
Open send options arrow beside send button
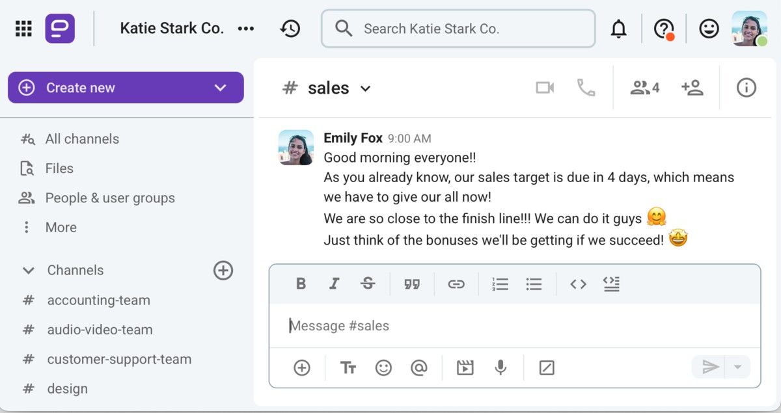pos(737,367)
